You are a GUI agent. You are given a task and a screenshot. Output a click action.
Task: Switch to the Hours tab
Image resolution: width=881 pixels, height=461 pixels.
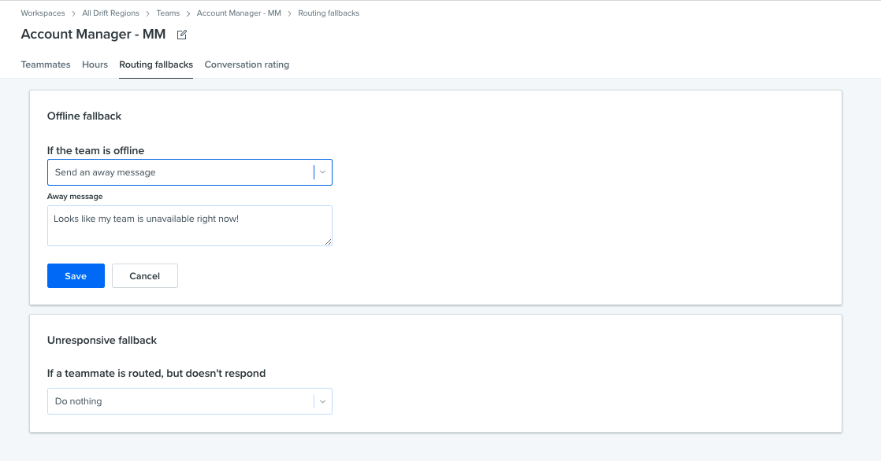[x=95, y=65]
